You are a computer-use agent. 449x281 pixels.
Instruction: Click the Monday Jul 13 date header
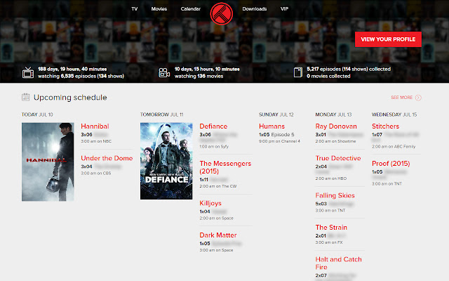point(333,115)
